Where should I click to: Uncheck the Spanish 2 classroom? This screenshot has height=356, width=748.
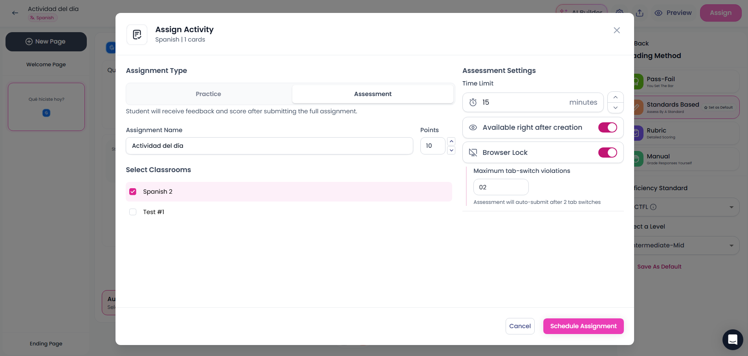(133, 192)
